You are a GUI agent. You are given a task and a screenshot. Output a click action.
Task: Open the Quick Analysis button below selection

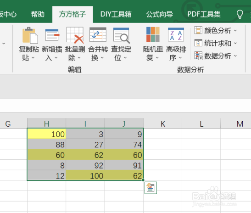click(151, 188)
